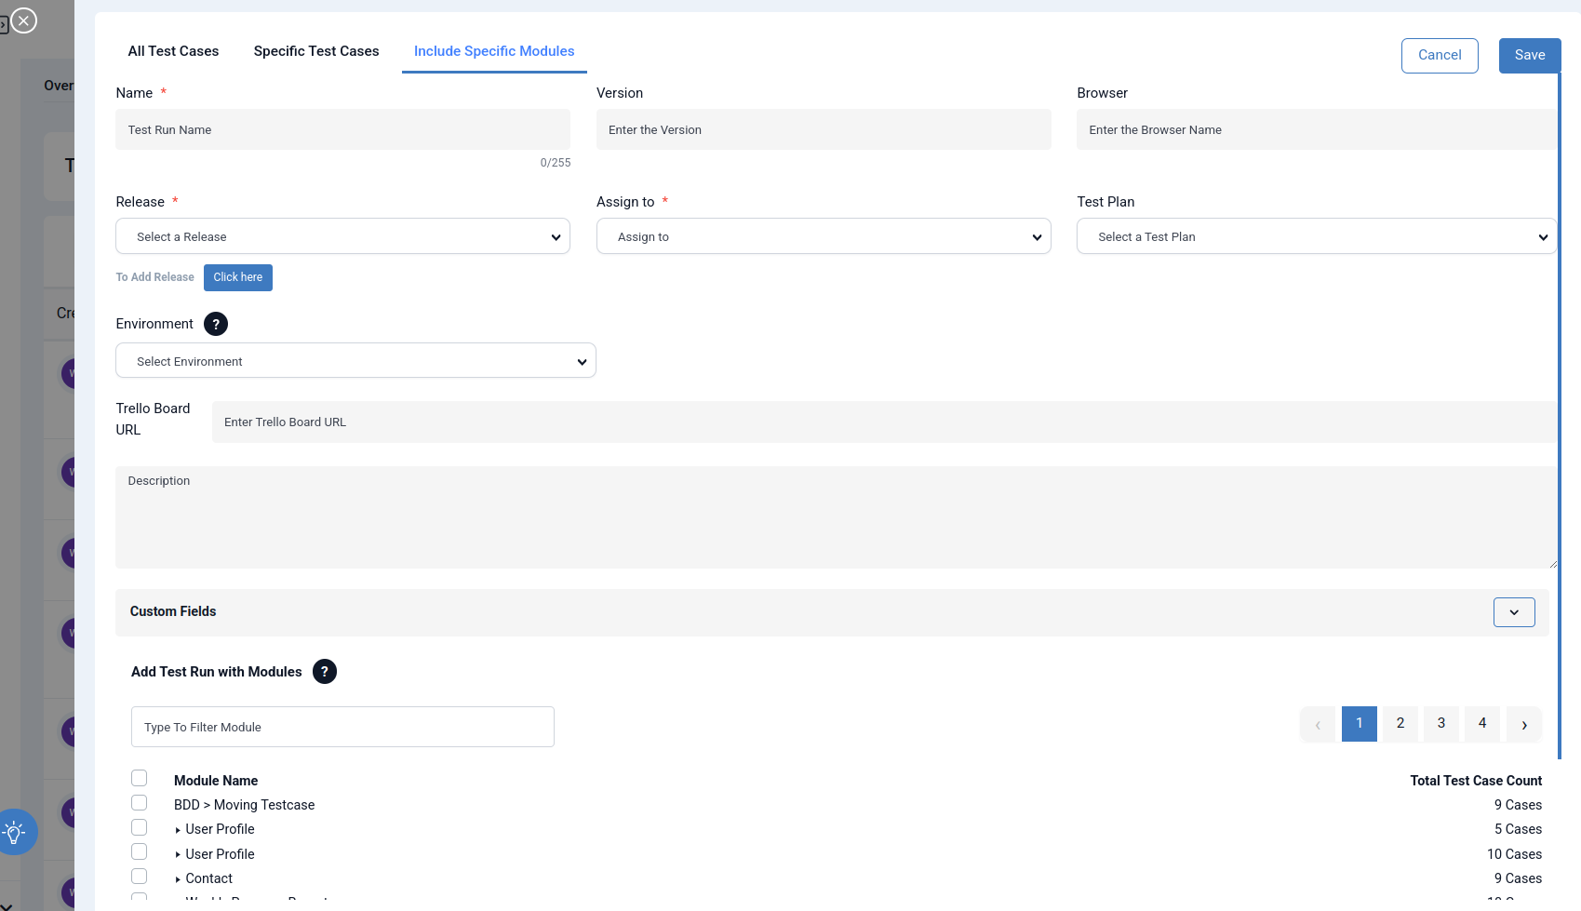Viewport: 1581px width, 911px height.
Task: Open the Select Environment dropdown
Action: click(x=355, y=361)
